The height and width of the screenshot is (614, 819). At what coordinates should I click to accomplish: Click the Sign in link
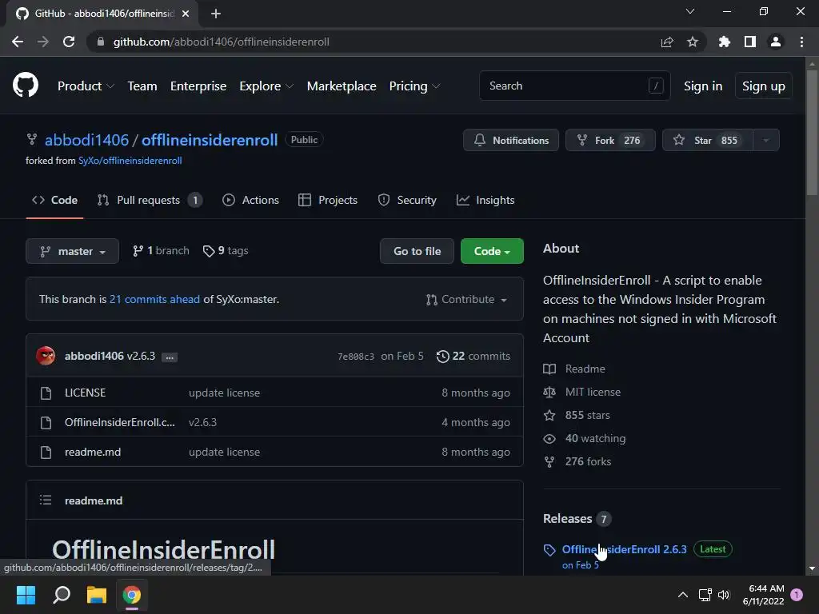[703, 86]
